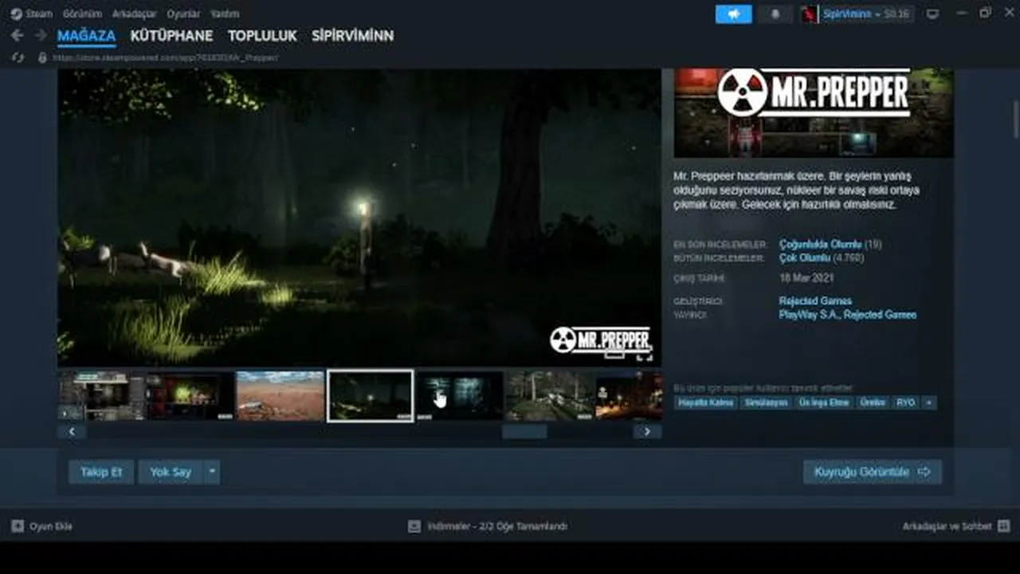Click Rejected Games in the Geliştirici row
1020x574 pixels.
[x=815, y=301]
